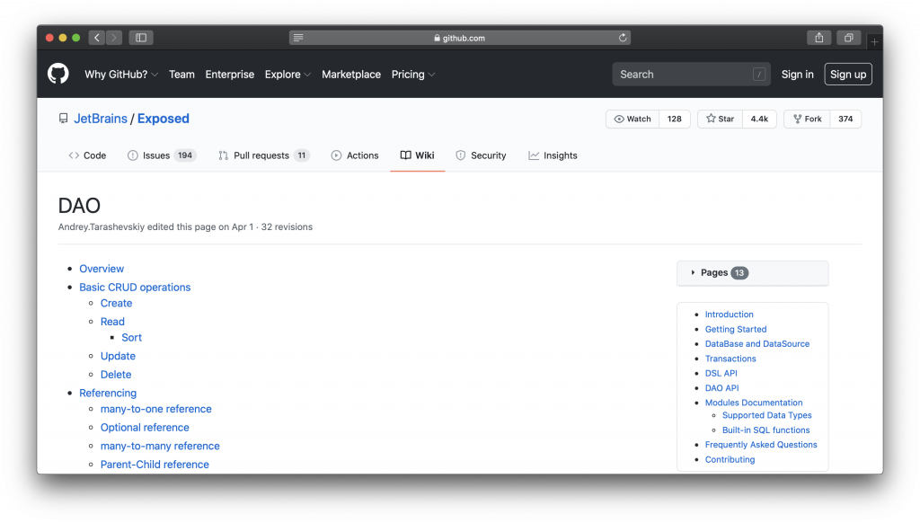This screenshot has width=920, height=523.
Task: Go back with Safari's back arrow
Action: [97, 38]
